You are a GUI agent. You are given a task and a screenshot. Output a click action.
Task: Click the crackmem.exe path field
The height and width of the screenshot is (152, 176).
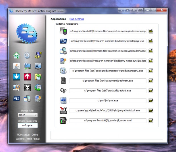tap(108, 81)
